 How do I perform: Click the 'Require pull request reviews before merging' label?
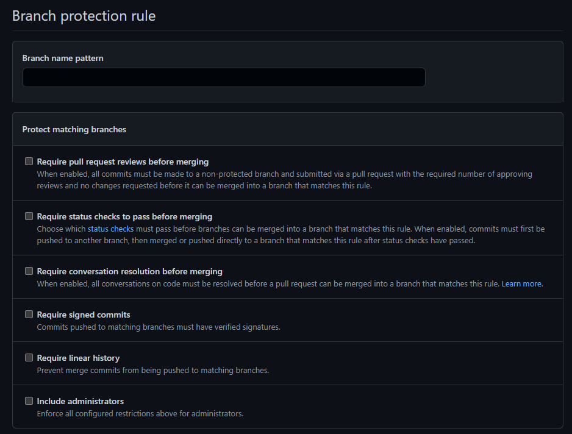tap(123, 162)
